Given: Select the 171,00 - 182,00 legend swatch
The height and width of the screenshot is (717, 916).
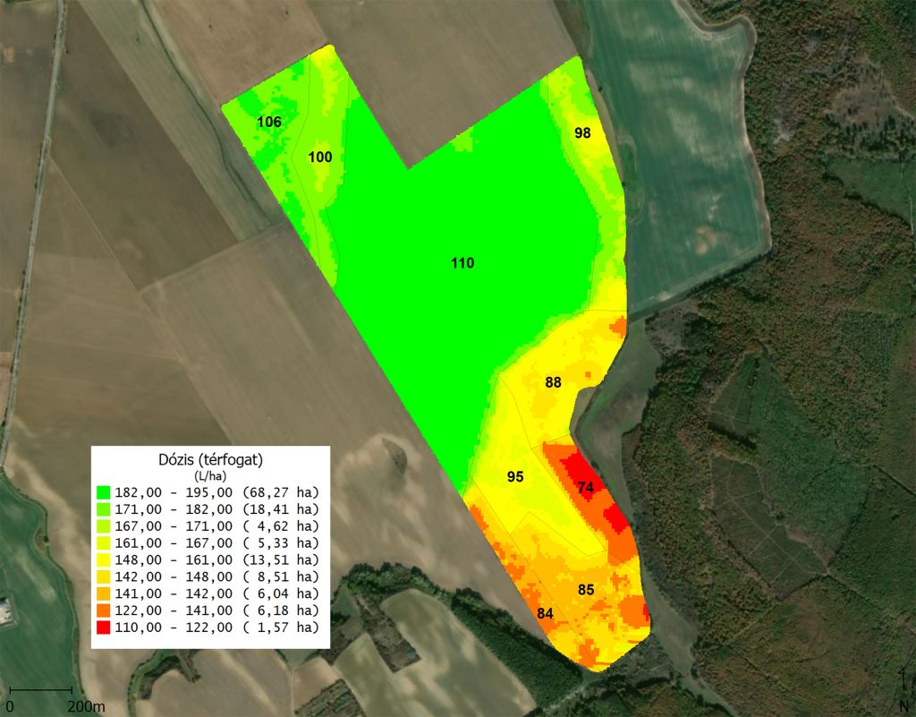Looking at the screenshot, I should 103,509.
